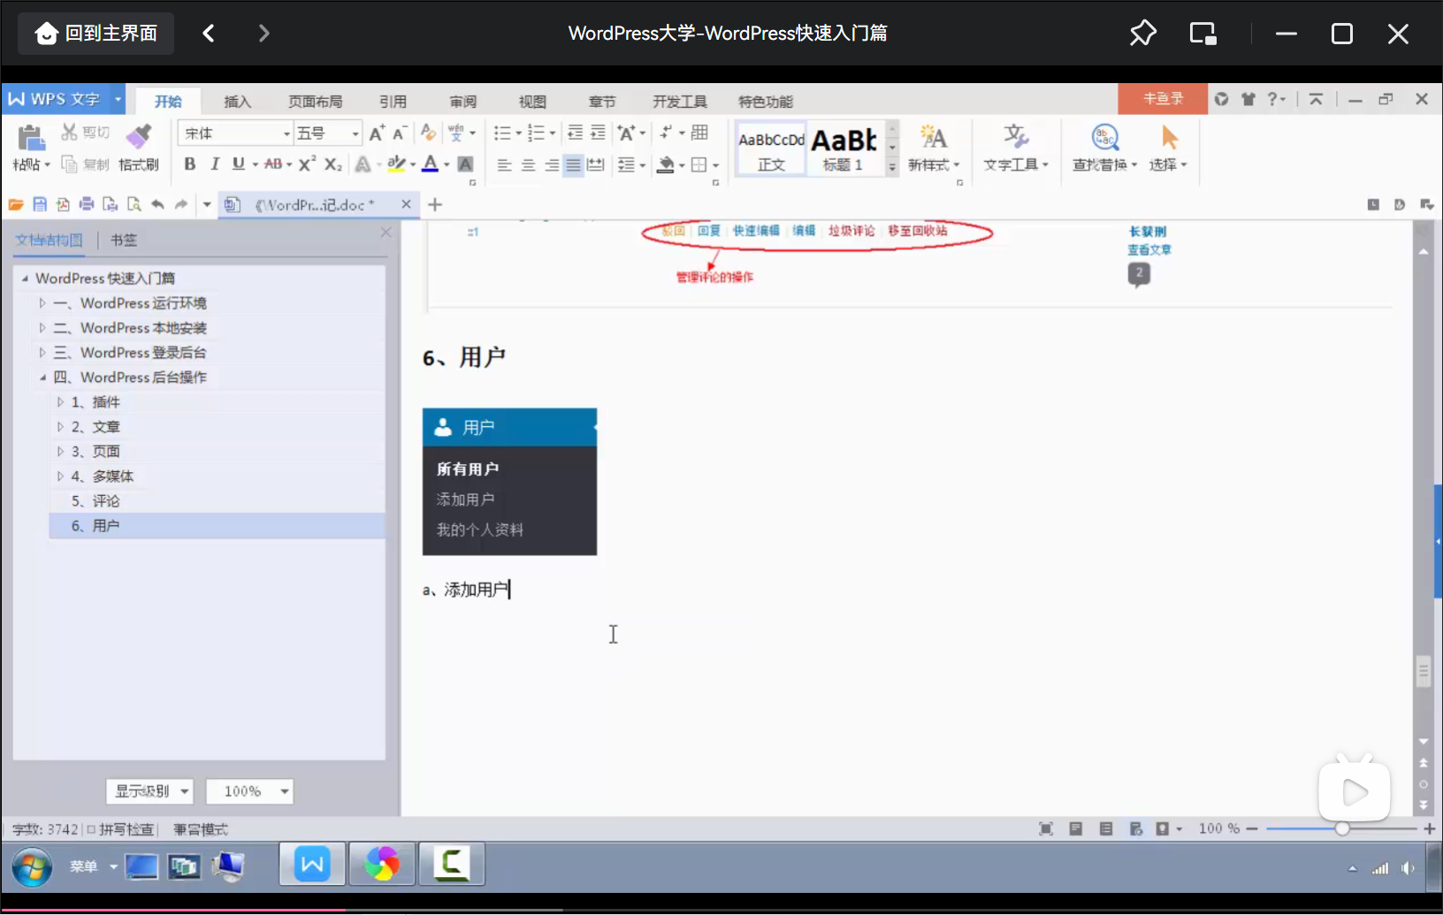Click the undo arrow icon
The height and width of the screenshot is (915, 1443).
click(x=157, y=205)
